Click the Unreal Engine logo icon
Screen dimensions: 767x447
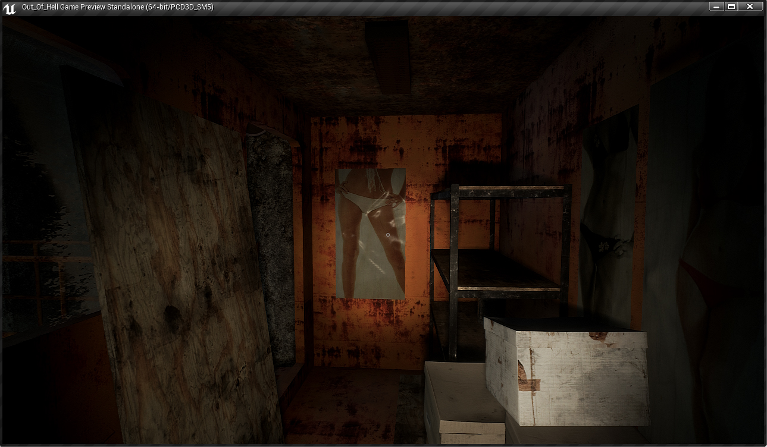(x=10, y=8)
